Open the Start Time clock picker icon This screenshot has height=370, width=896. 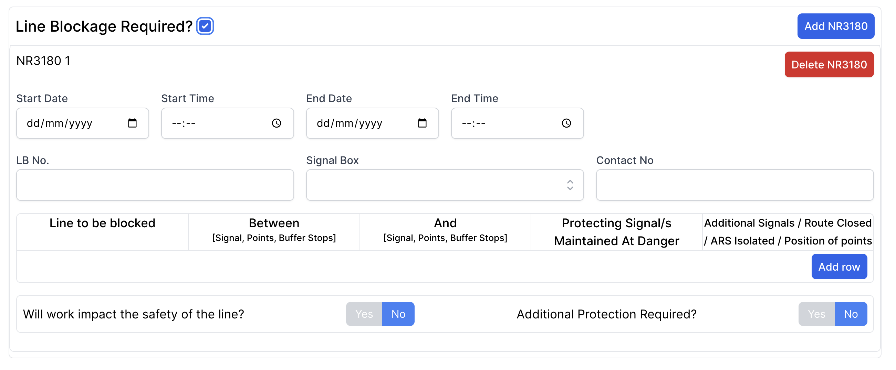[x=276, y=123]
